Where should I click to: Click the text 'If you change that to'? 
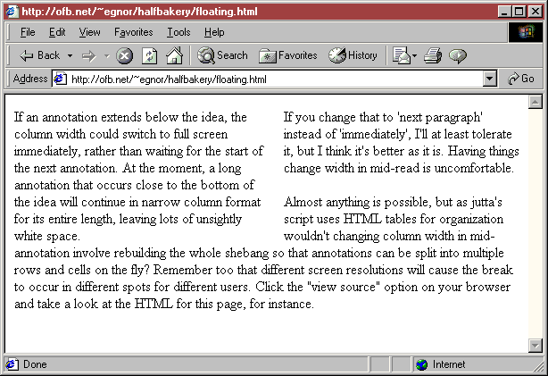338,117
